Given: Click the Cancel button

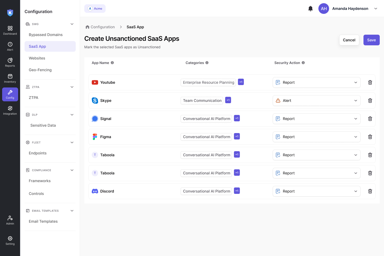Looking at the screenshot, I should [349, 40].
